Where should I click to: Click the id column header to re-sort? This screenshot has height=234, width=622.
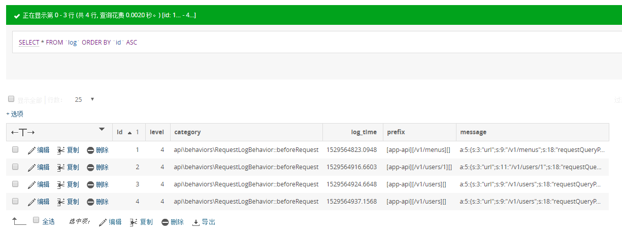[120, 132]
